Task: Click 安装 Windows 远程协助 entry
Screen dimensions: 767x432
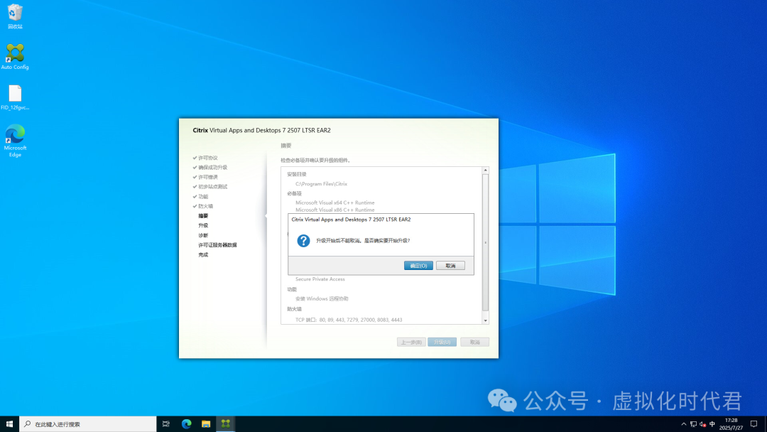Action: click(322, 299)
